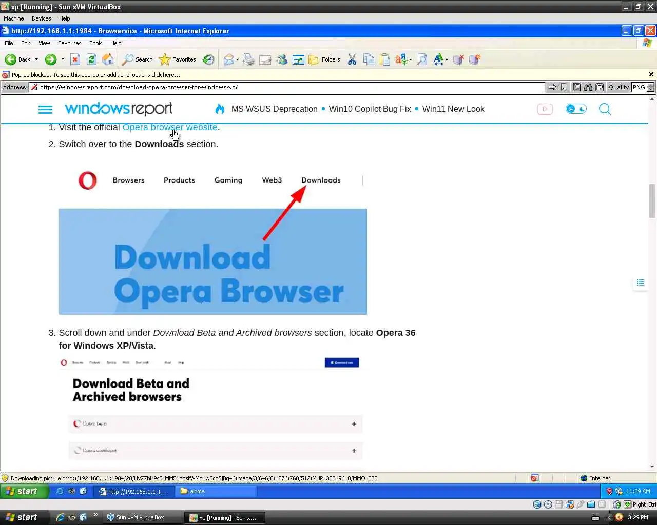The height and width of the screenshot is (525, 657).
Task: Follow the Opera browser website link
Action: point(170,127)
